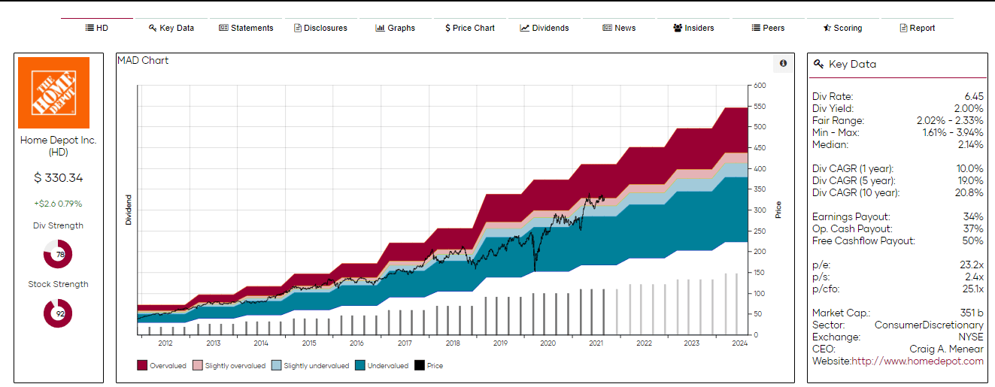Go to the Disclosures tab
The width and height of the screenshot is (995, 387).
320,28
